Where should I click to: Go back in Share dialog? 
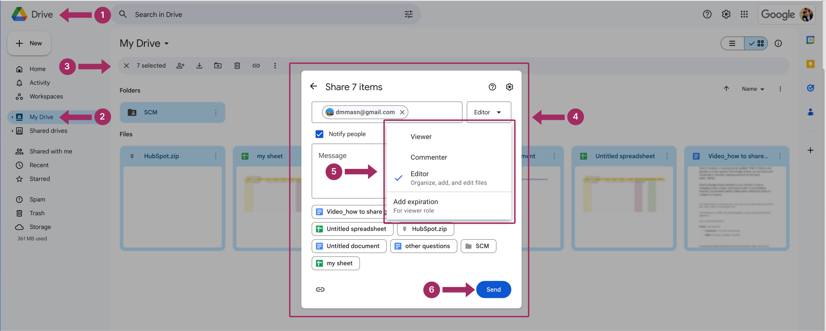click(x=313, y=87)
